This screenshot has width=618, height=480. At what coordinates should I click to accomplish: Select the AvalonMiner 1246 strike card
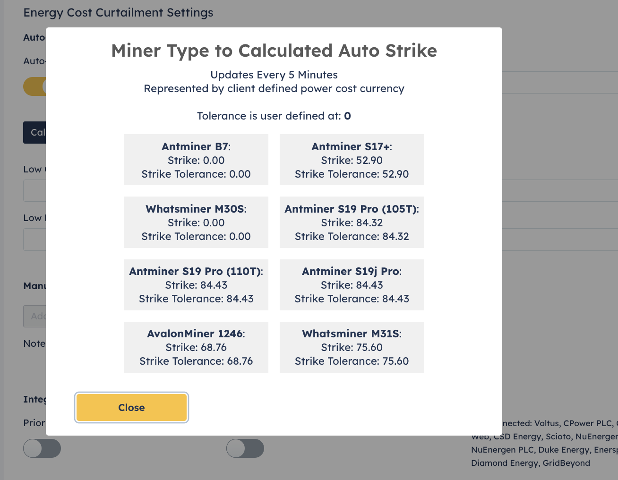click(196, 347)
